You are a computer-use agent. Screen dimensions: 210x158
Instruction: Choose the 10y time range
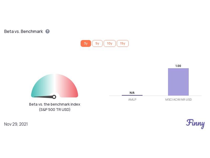click(110, 43)
